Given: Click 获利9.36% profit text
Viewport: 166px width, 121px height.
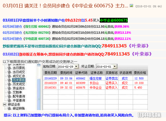Looking at the screenshot, I should point(122,26).
